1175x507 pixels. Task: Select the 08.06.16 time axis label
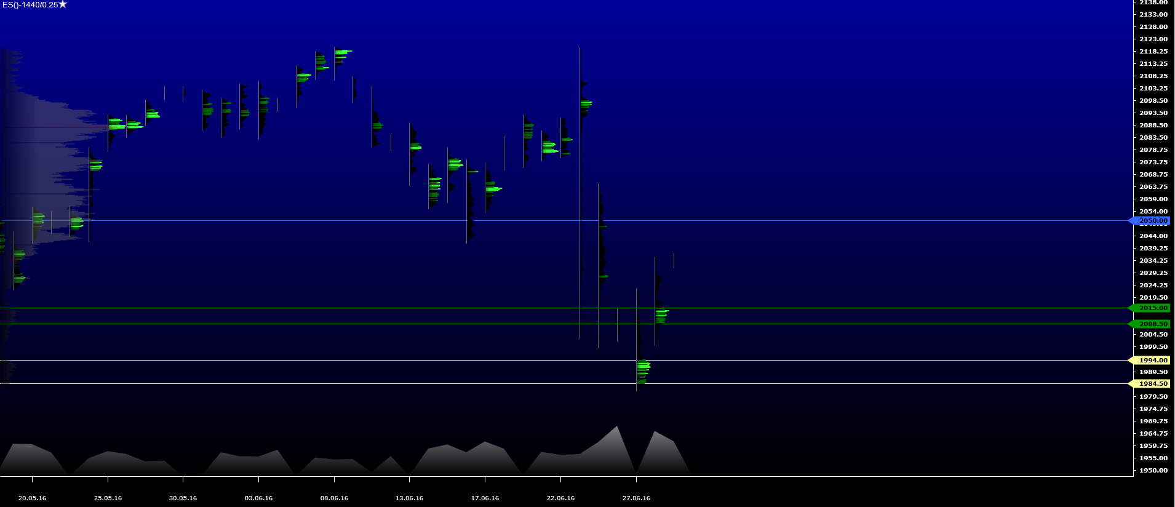pos(334,498)
